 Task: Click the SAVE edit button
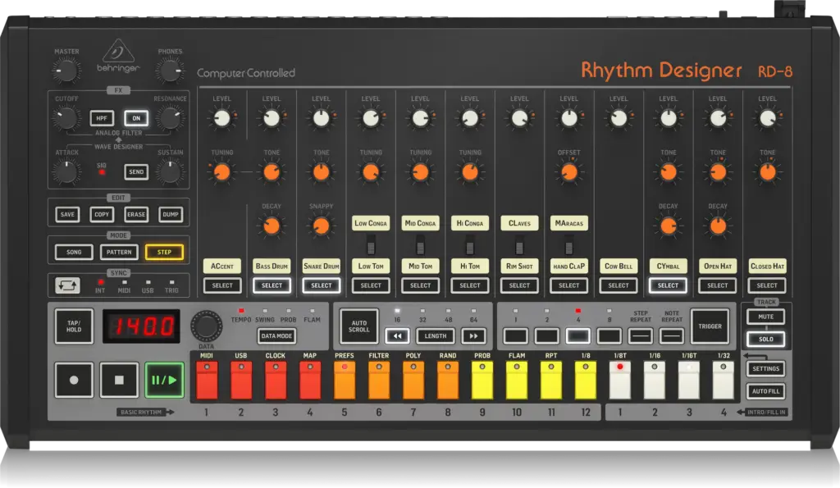(67, 214)
